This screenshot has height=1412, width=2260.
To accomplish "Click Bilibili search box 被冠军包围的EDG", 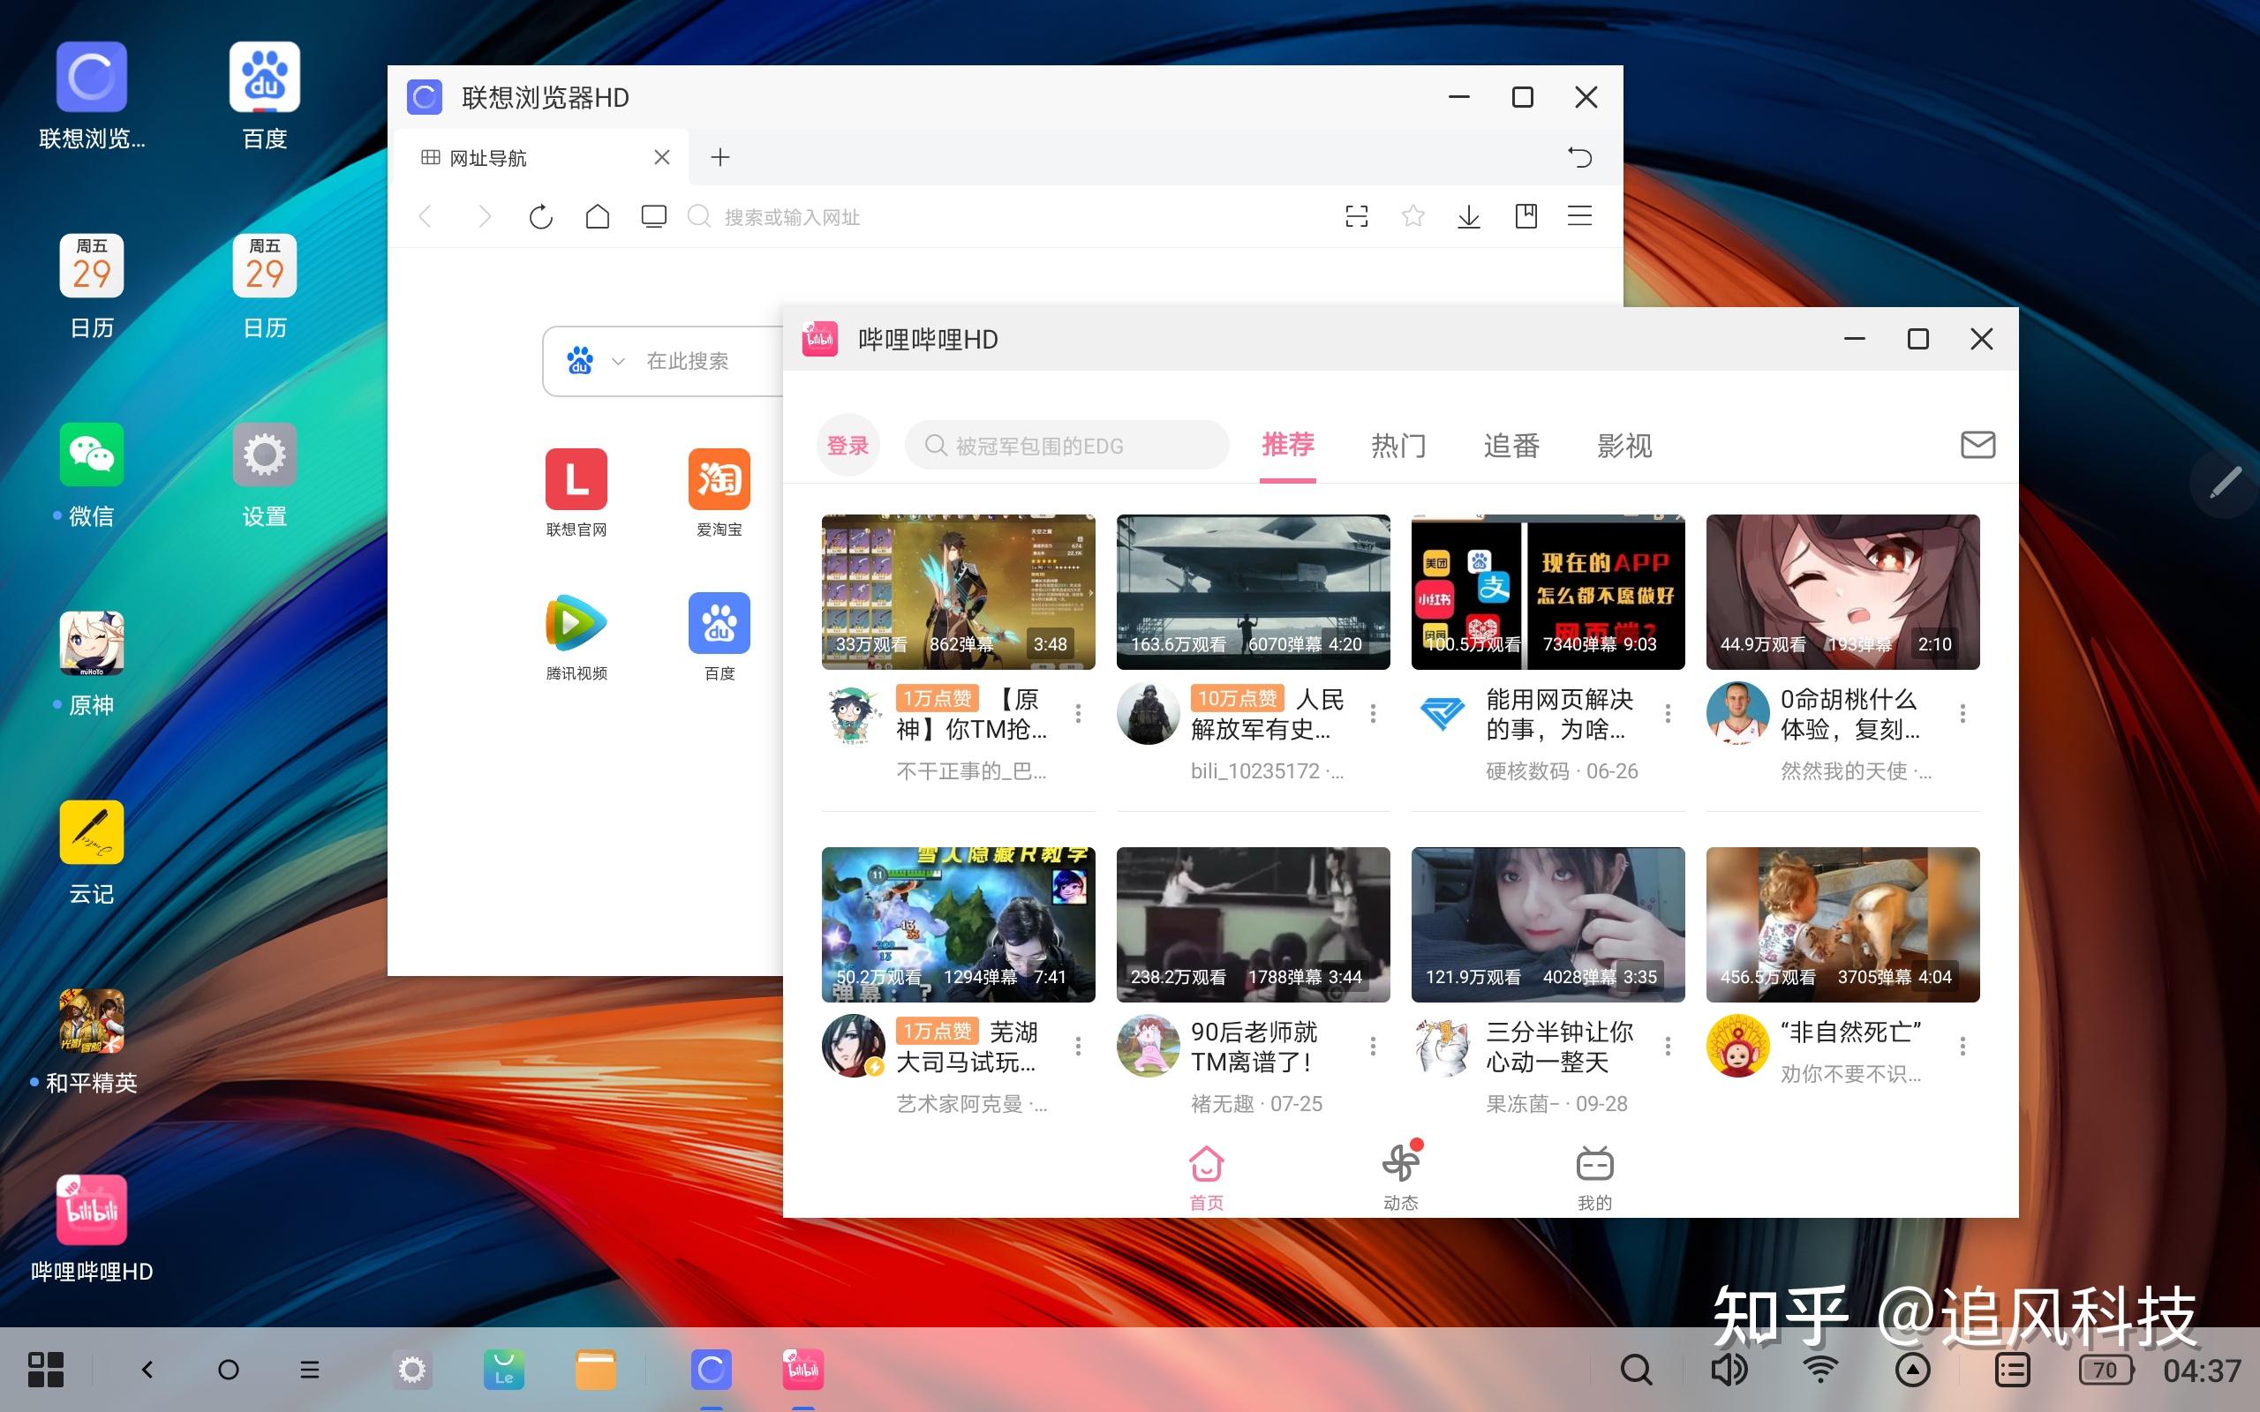I will coord(1066,446).
